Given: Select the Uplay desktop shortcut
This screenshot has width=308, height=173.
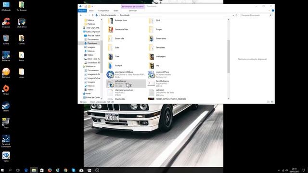Looking at the screenshot, I should (6, 157).
